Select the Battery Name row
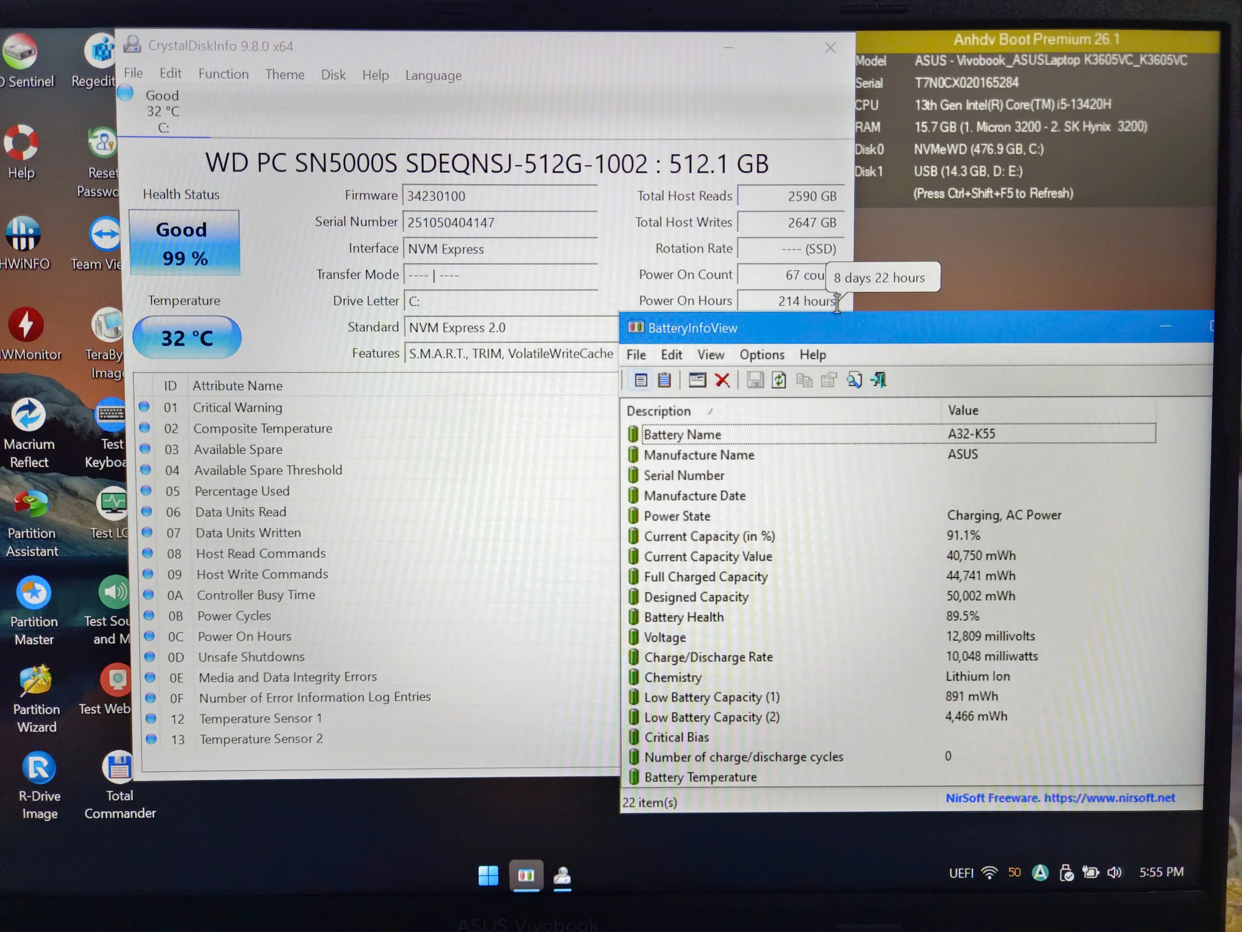The image size is (1242, 932). point(892,433)
